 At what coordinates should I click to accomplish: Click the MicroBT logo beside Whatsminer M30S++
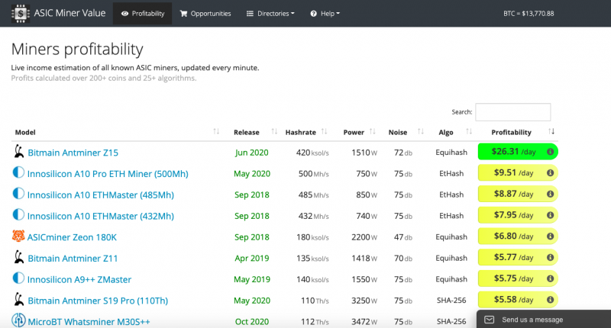click(x=18, y=321)
